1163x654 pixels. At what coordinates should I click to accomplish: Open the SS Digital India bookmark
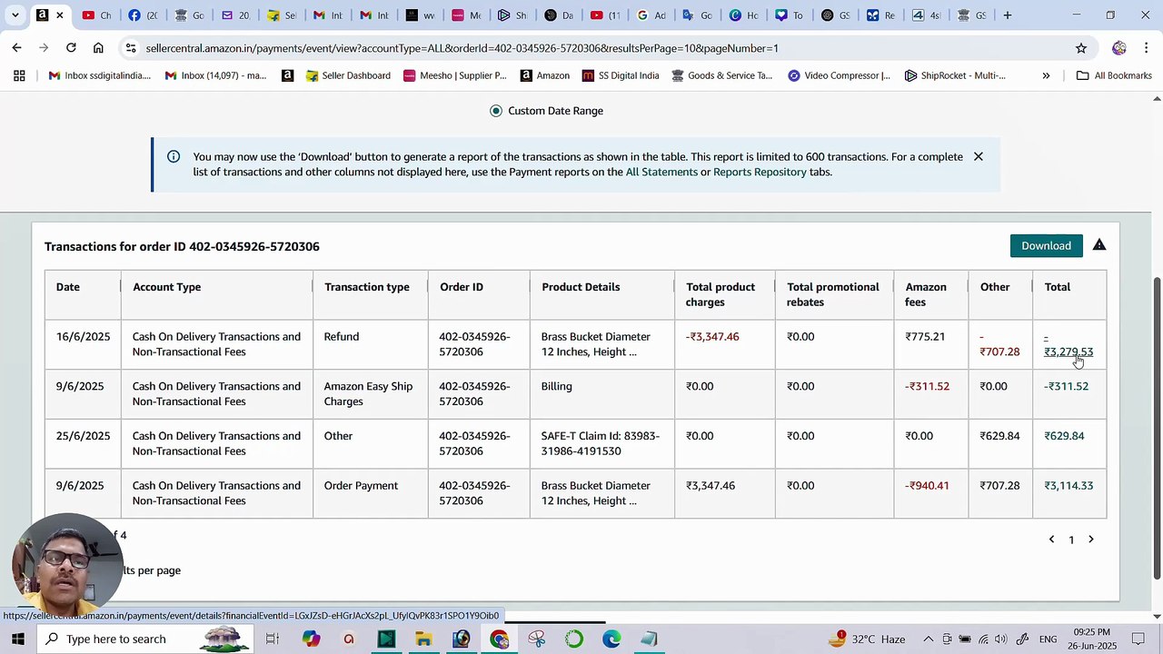pyautogui.click(x=621, y=75)
